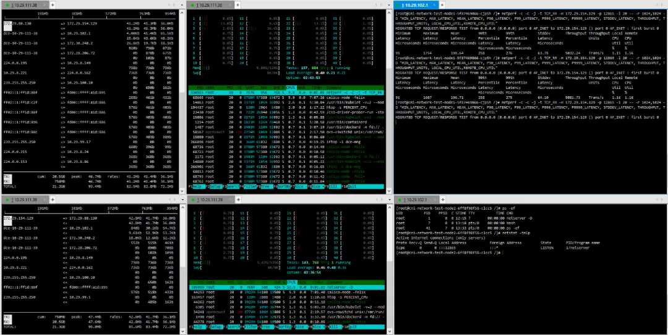The width and height of the screenshot is (668, 335).
Task: Open the tab list dropdown in the bottom-middle htop pane
Action: (x=389, y=199)
